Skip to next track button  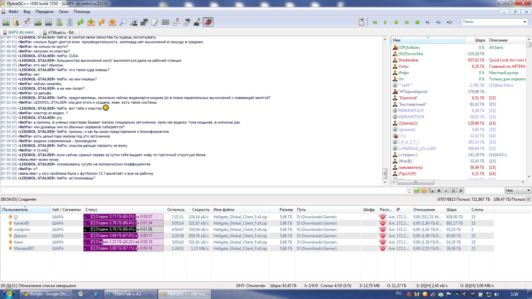[407, 22]
